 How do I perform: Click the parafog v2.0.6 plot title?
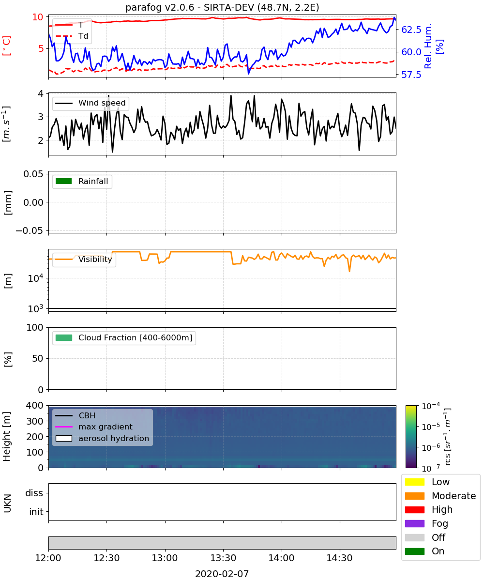(x=222, y=7)
